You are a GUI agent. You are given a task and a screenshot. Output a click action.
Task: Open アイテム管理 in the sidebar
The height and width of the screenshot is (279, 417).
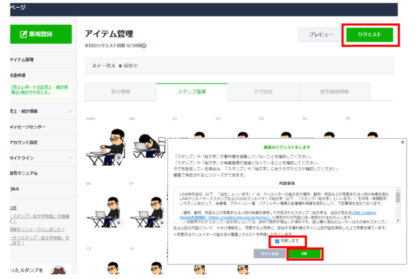(22, 59)
